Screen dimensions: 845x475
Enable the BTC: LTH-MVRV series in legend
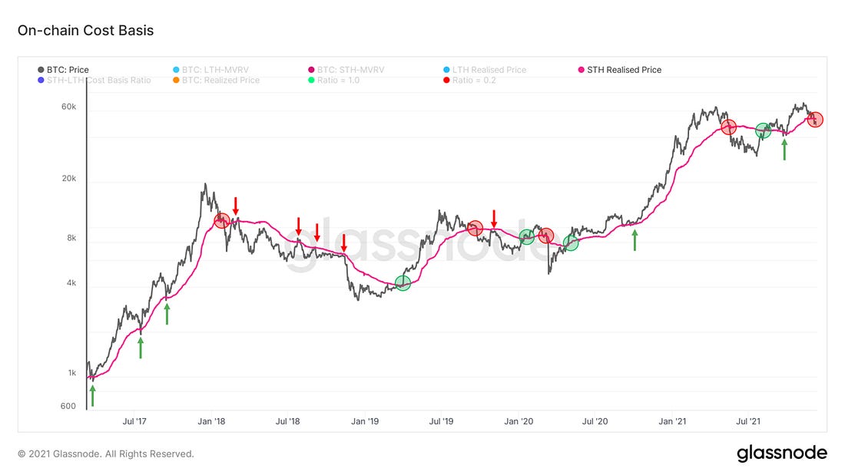click(206, 70)
